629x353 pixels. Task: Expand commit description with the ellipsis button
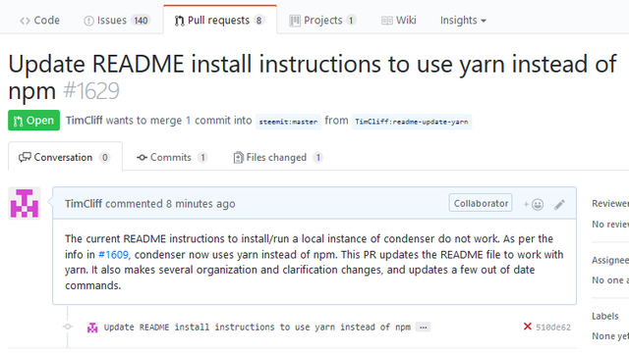423,327
